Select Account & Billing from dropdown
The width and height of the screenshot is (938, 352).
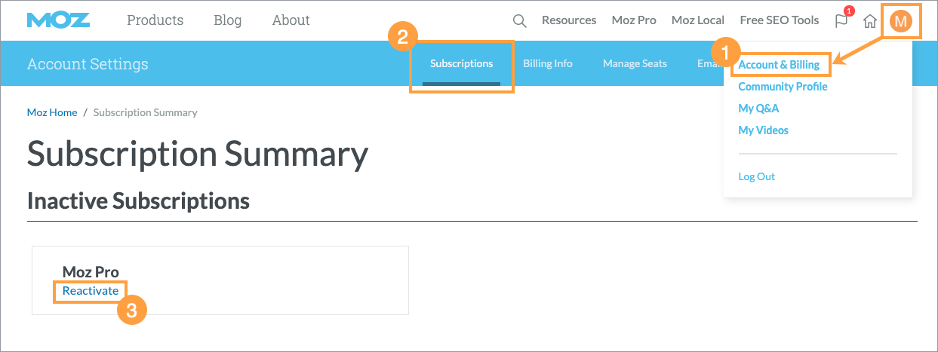779,65
